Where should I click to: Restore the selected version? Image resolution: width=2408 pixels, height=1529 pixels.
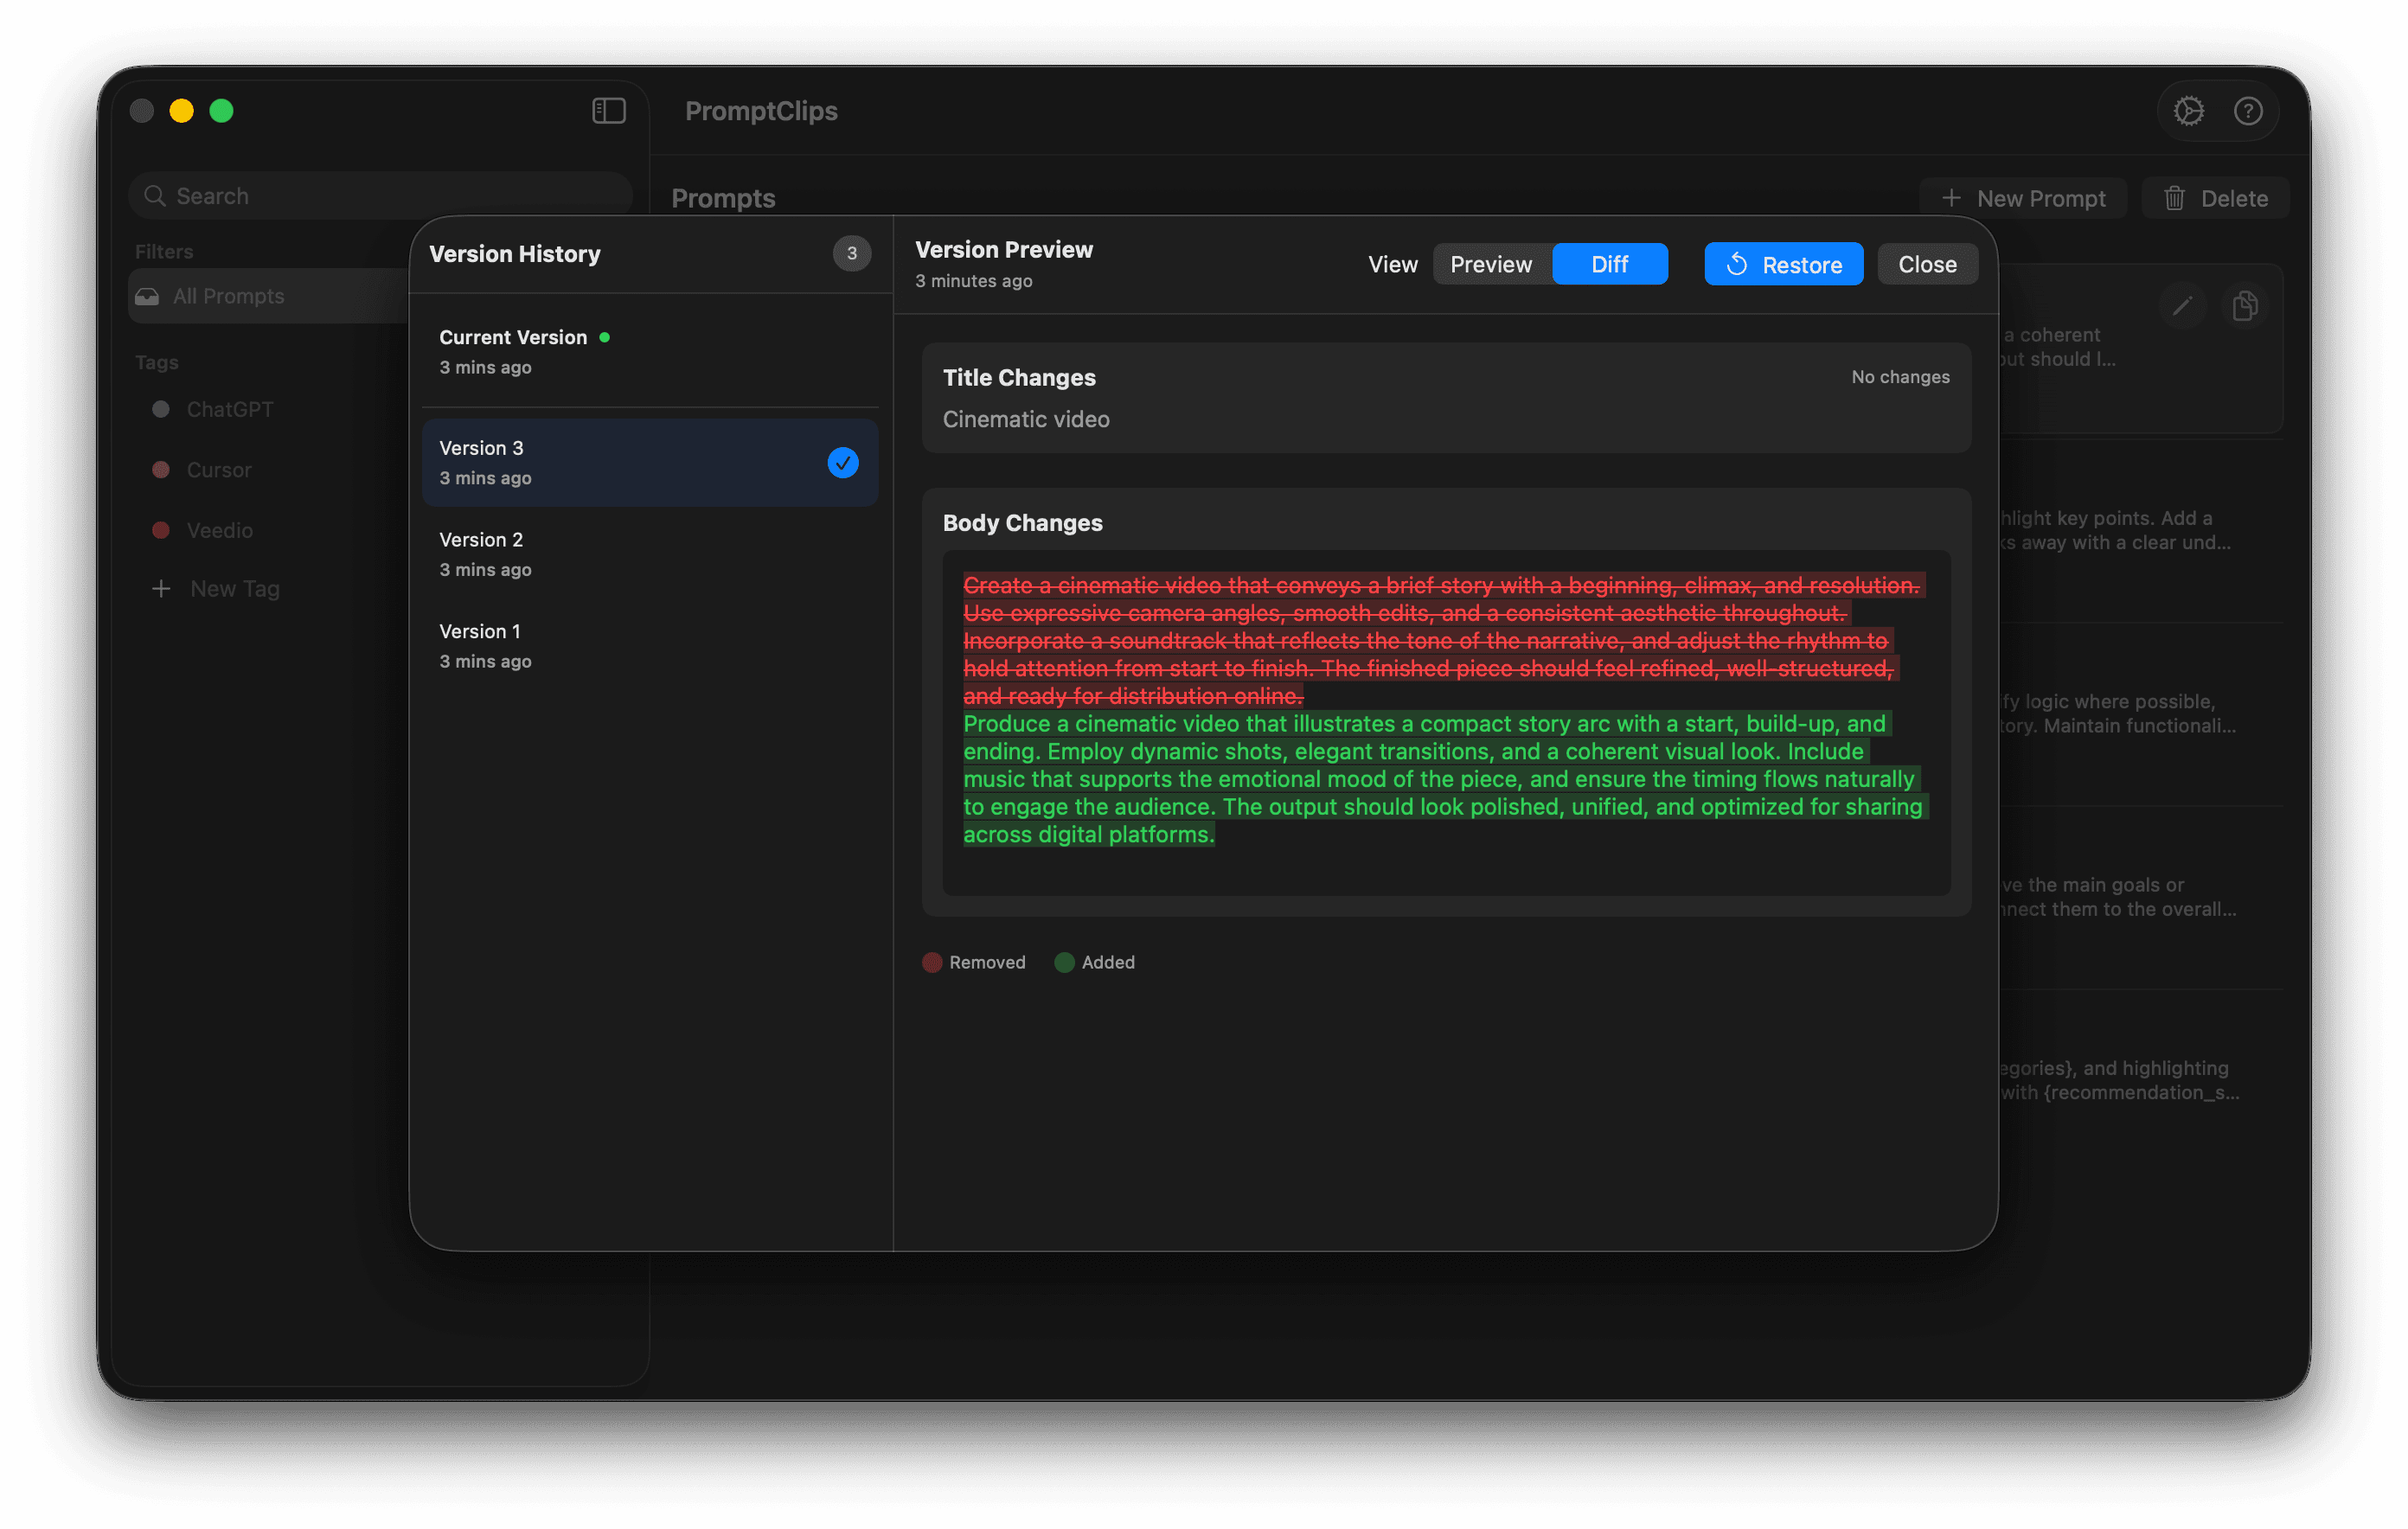[1783, 264]
